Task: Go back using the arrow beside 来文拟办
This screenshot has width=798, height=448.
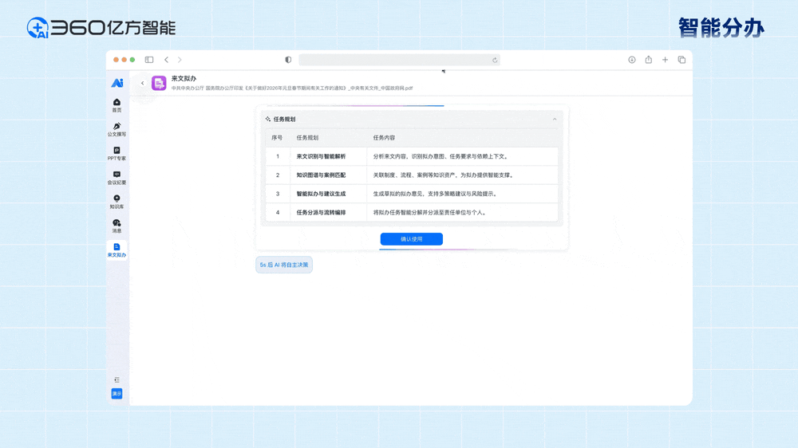Action: click(x=143, y=83)
